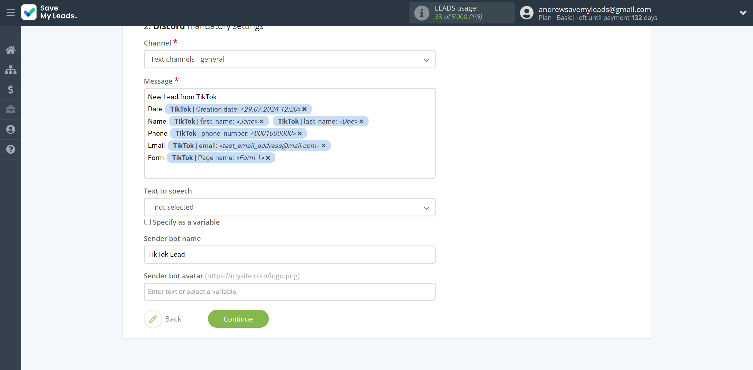Click the TikTok Page name tag
Image resolution: width=753 pixels, height=370 pixels.
tap(221, 158)
